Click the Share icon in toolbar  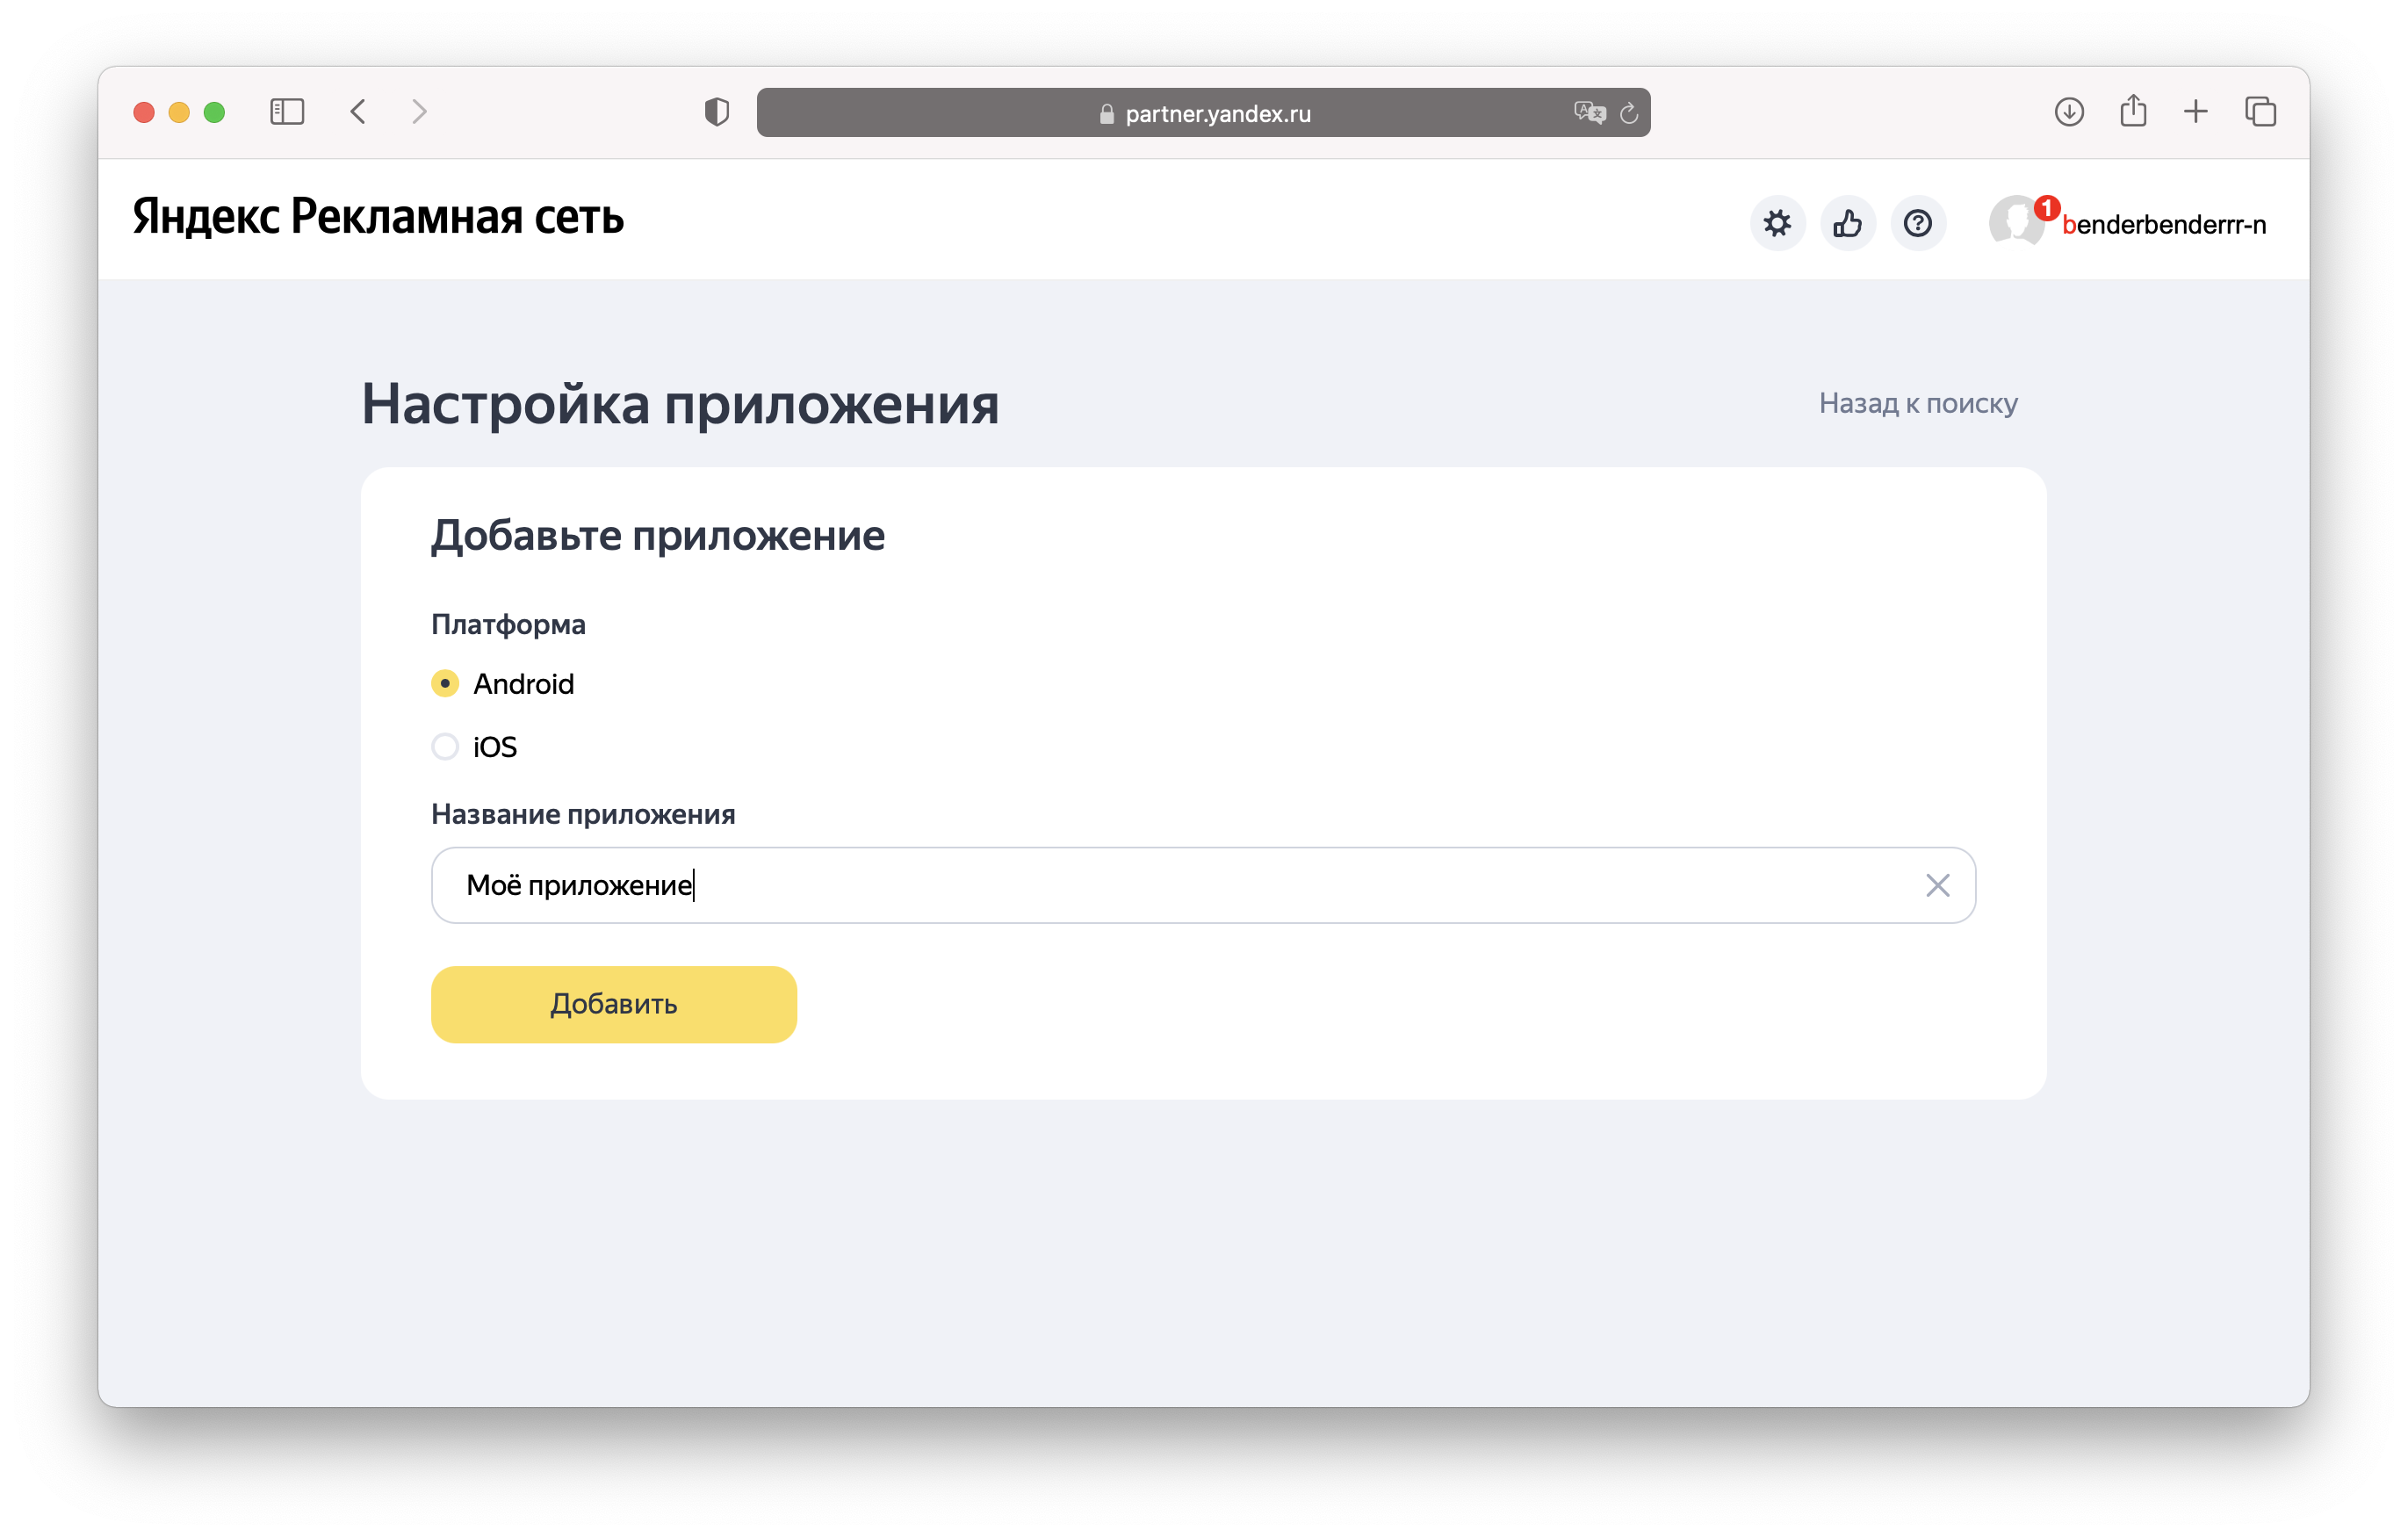(2133, 110)
